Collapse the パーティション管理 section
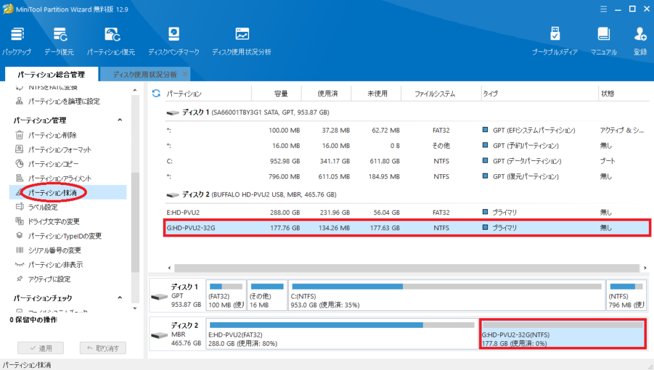This screenshot has width=654, height=370. click(119, 120)
